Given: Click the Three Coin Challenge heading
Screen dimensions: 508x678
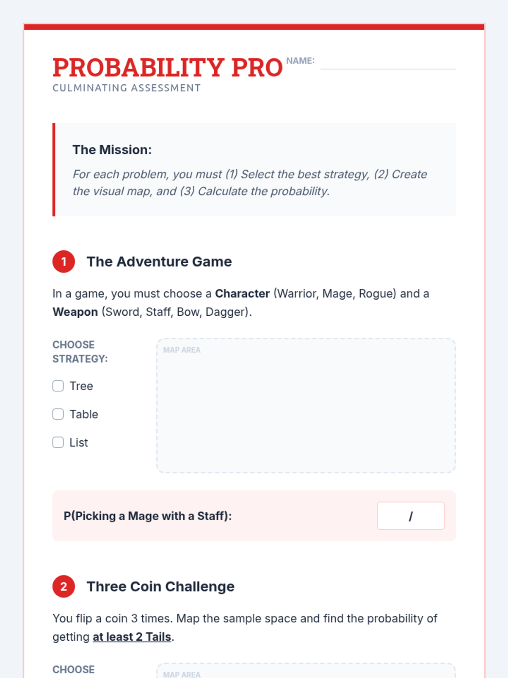Looking at the screenshot, I should 160,586.
